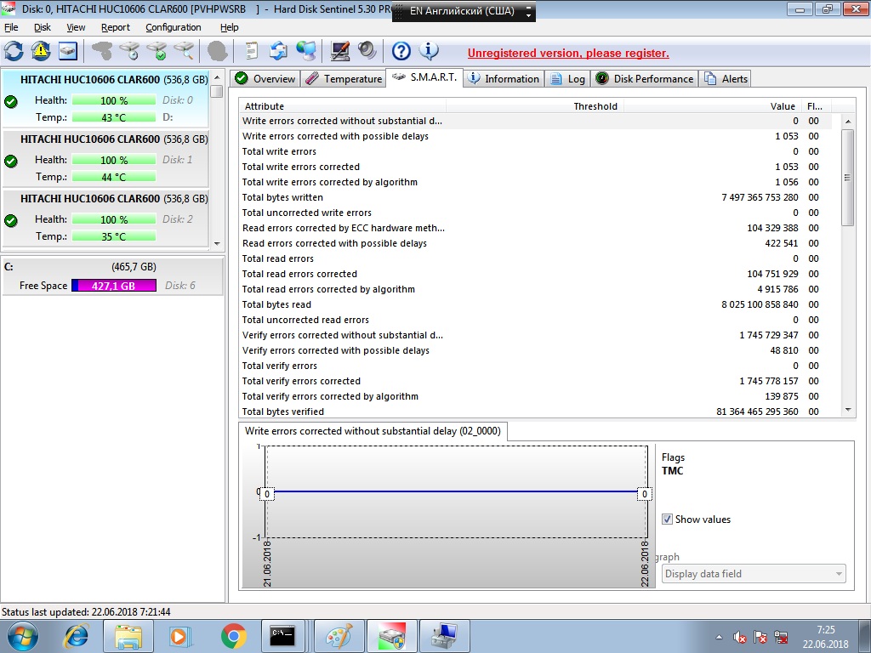871x653 pixels.
Task: Switch to the command prompt taskbar window
Action: point(284,636)
